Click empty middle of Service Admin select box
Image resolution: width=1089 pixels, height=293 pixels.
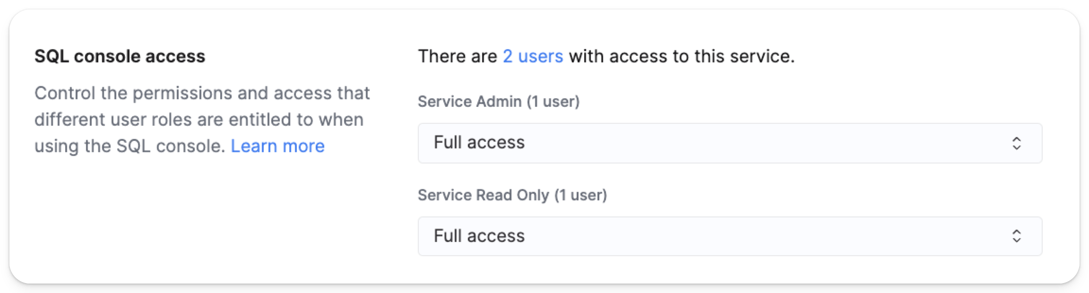tap(756, 143)
